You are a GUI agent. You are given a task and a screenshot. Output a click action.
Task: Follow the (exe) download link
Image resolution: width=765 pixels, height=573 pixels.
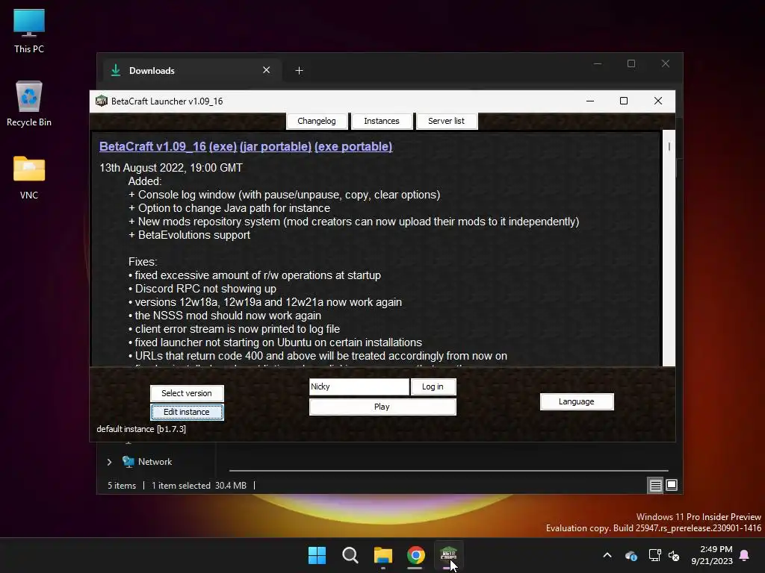coord(223,147)
